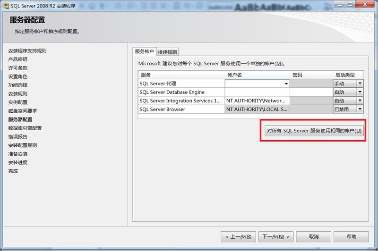Expand startup type for Integration Services row

[360, 100]
